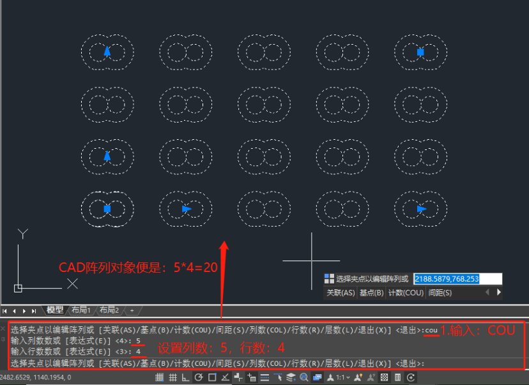Switch to the 布局2 tab
Viewport: 529px width, 385px height.
click(x=109, y=310)
